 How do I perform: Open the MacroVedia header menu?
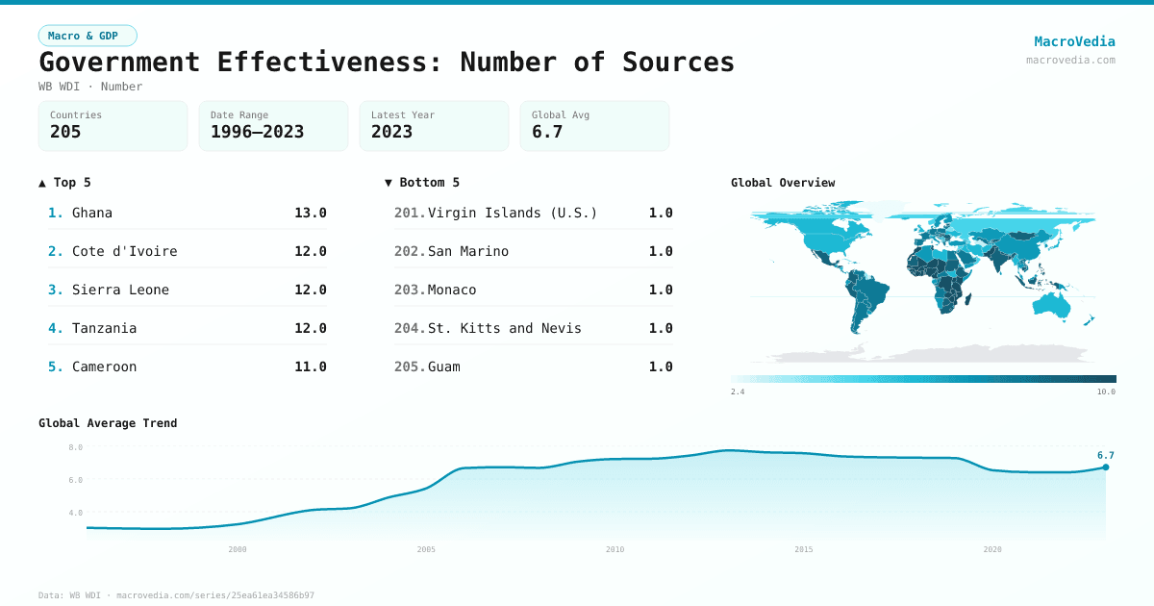(x=1074, y=41)
